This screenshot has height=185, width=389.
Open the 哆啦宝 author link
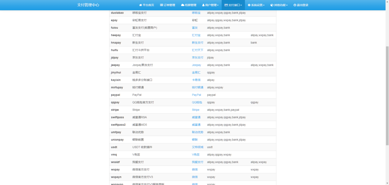[x=196, y=13]
